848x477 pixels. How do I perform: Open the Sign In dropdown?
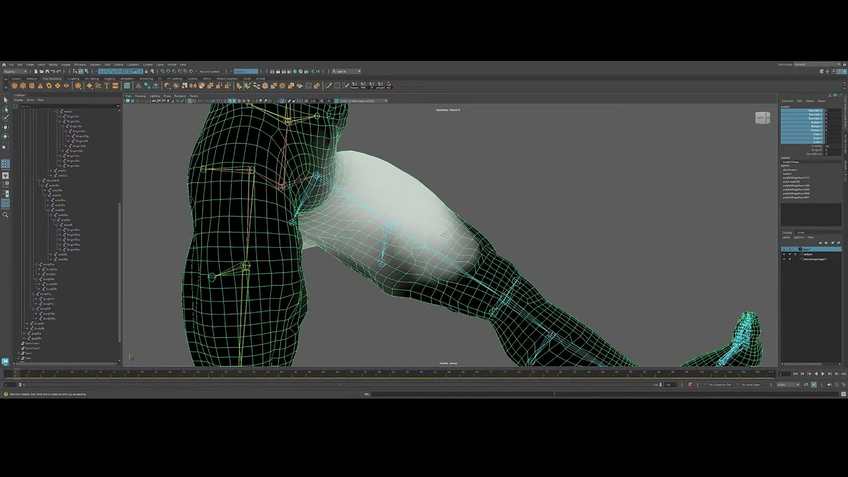tap(346, 71)
